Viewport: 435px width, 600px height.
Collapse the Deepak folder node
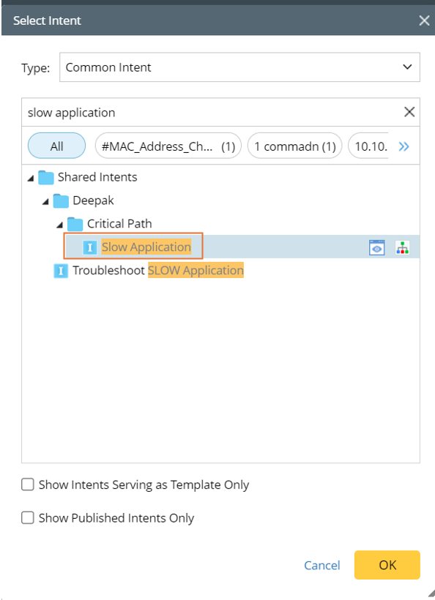pyautogui.click(x=45, y=202)
